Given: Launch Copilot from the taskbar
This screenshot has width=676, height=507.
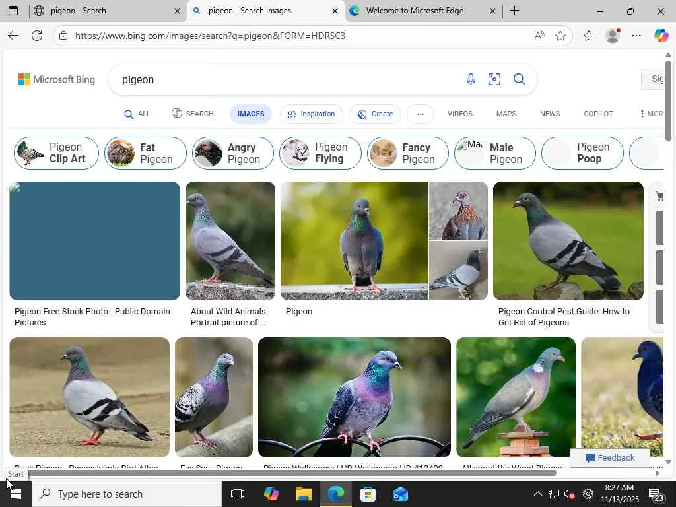Looking at the screenshot, I should tap(271, 494).
